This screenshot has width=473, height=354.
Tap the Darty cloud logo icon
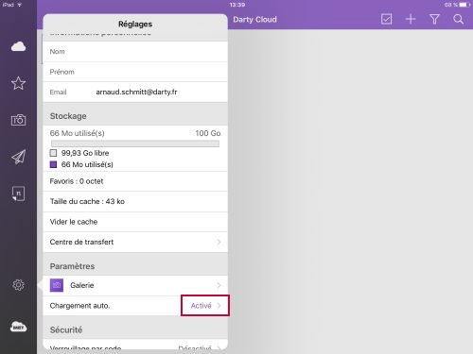click(x=18, y=327)
